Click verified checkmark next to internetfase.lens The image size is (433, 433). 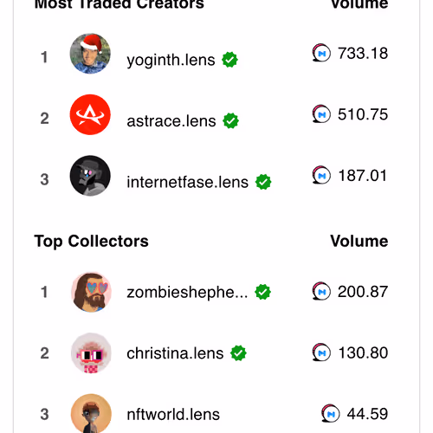pos(263,182)
